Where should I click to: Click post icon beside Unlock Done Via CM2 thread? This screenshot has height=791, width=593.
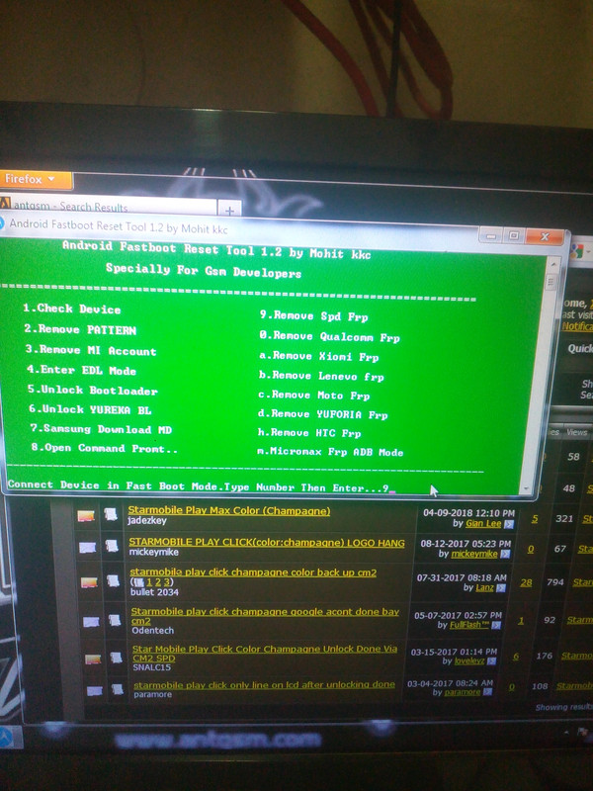(x=116, y=658)
